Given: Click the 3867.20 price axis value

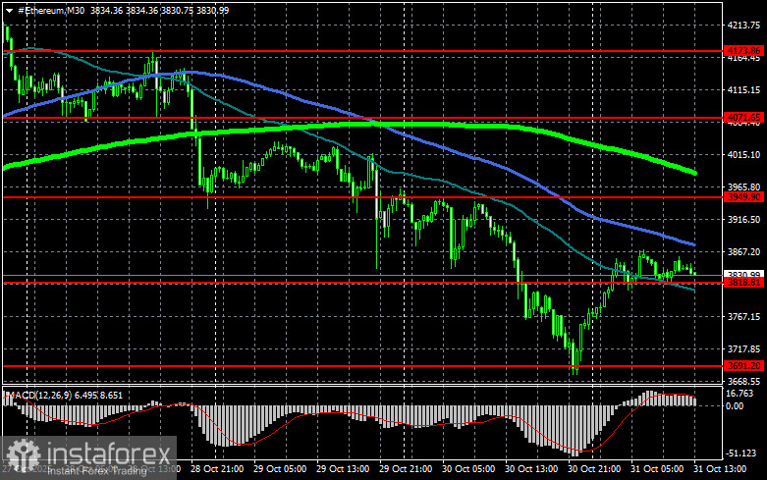Looking at the screenshot, I should point(744,251).
